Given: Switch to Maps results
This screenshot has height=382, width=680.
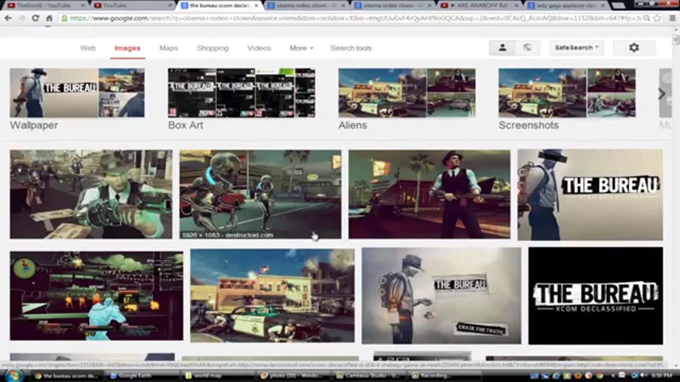Looking at the screenshot, I should click(x=168, y=48).
